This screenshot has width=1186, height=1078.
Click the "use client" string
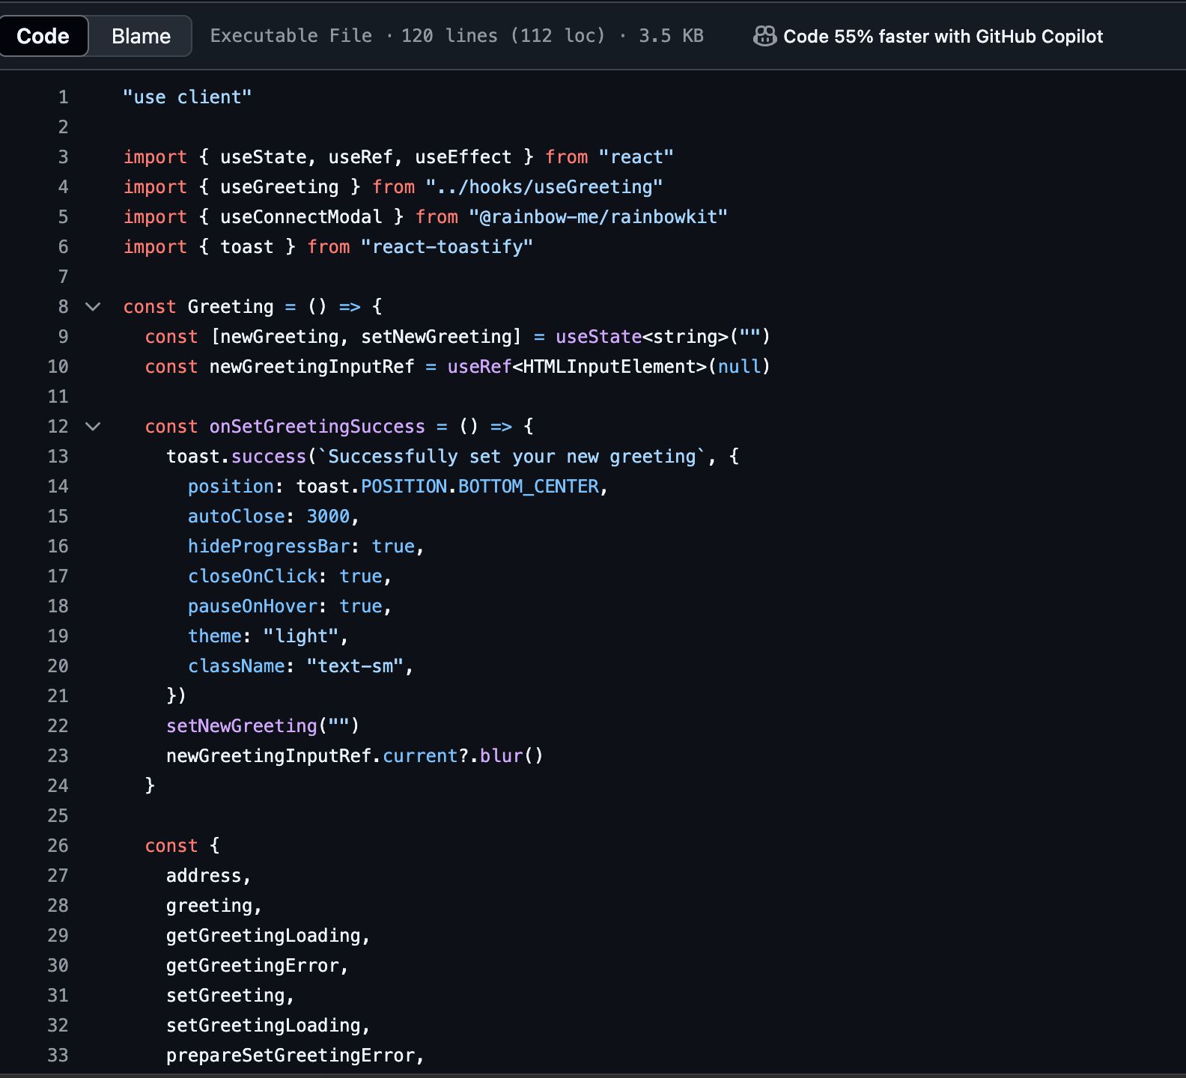(x=187, y=97)
